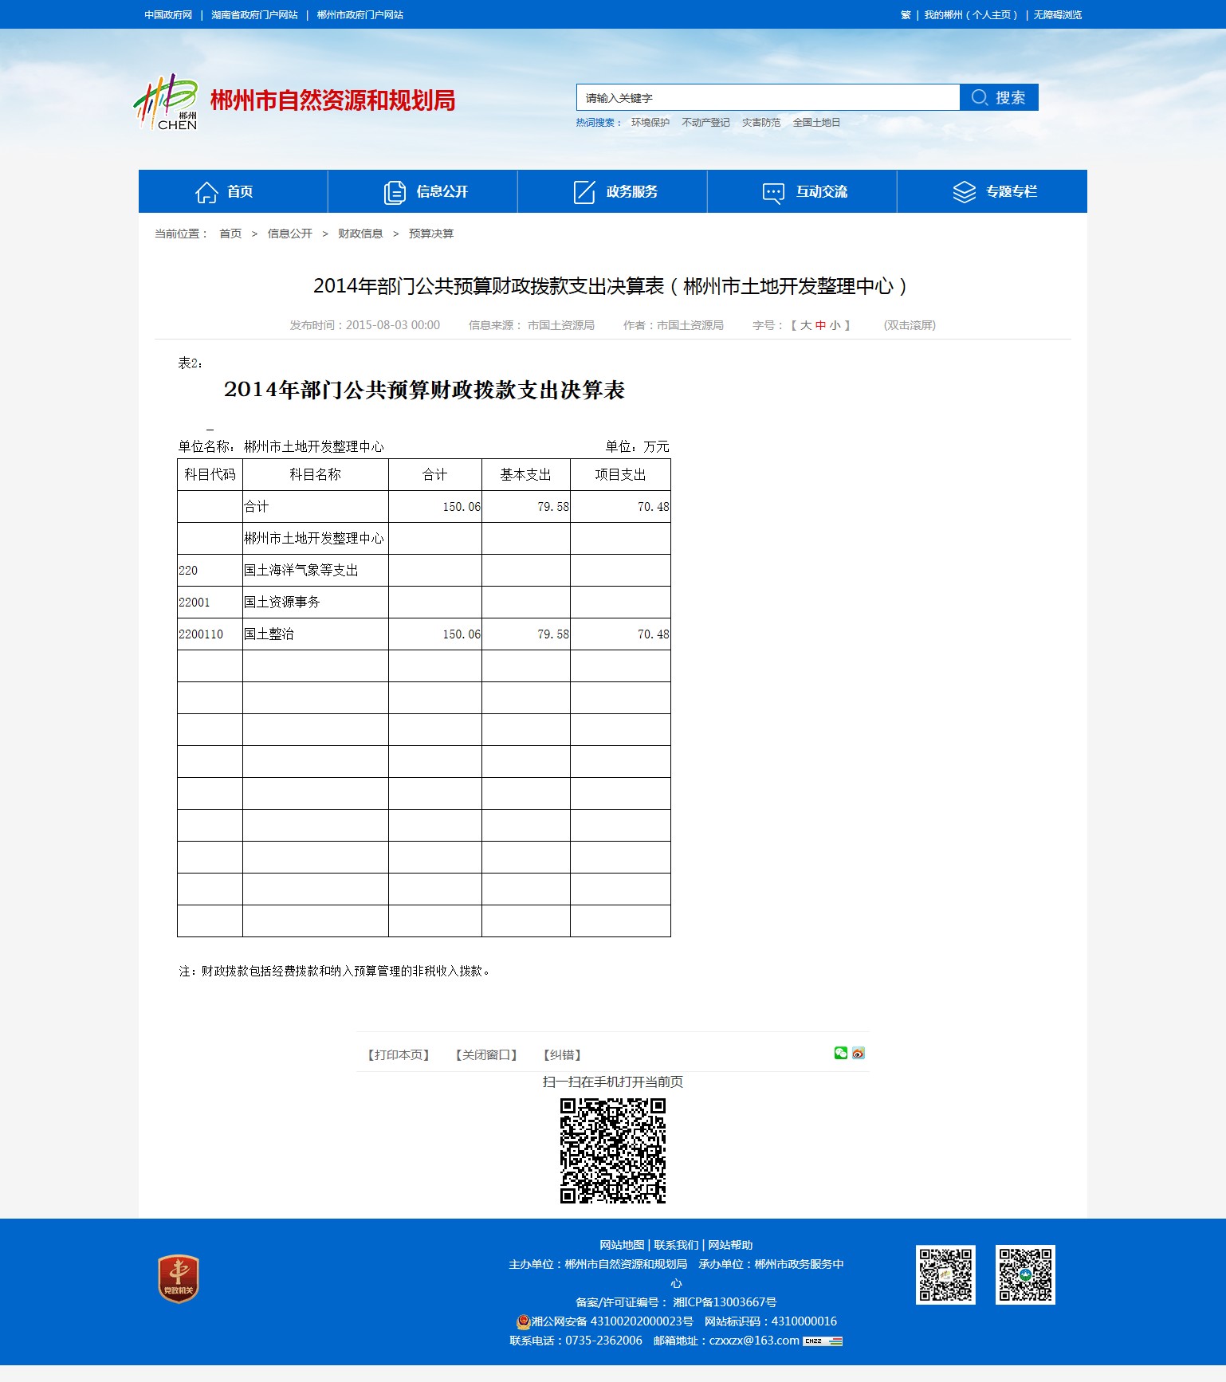The height and width of the screenshot is (1382, 1226).
Task: Click the police badge icon by 湘公网安备
Action: click(523, 1321)
